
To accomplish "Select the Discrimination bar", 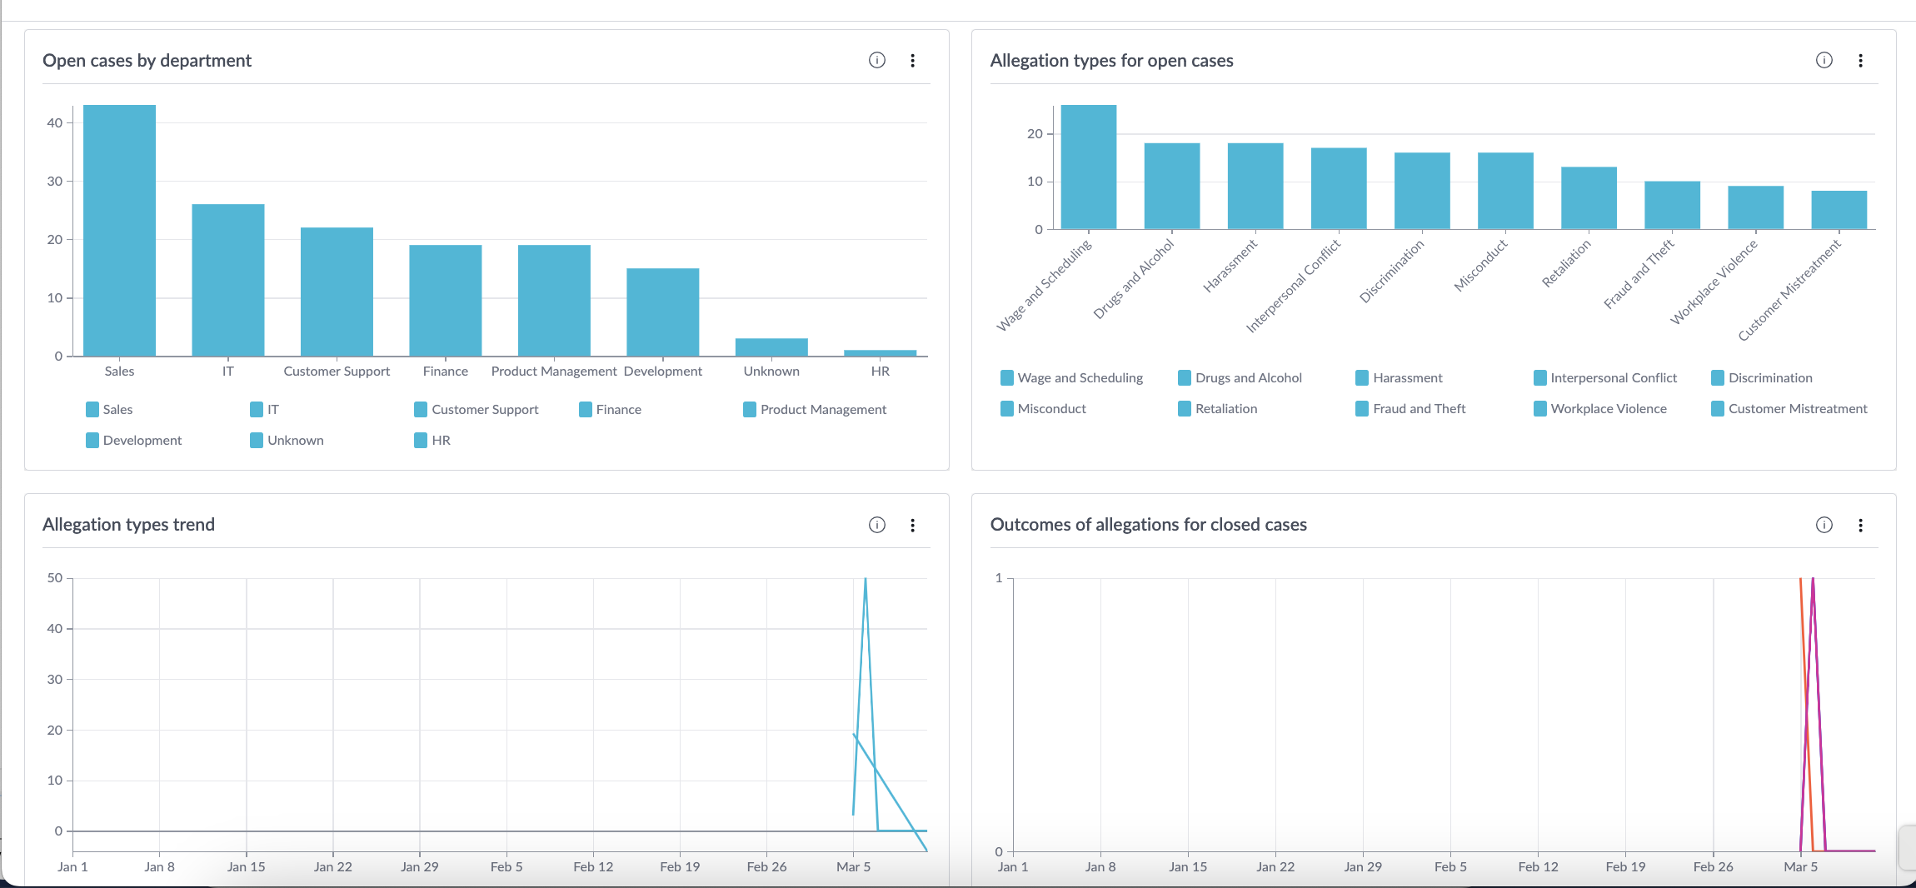I will (1422, 191).
